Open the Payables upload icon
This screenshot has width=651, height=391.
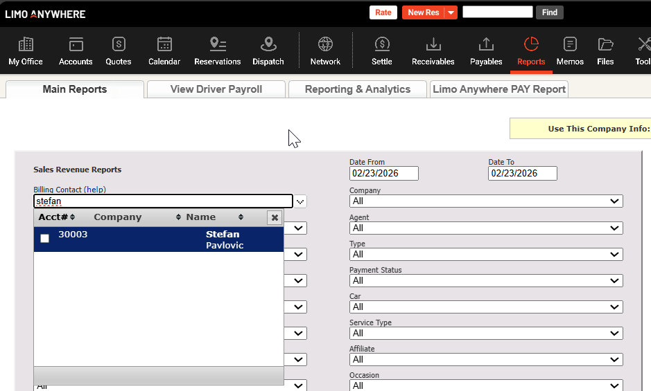486,46
